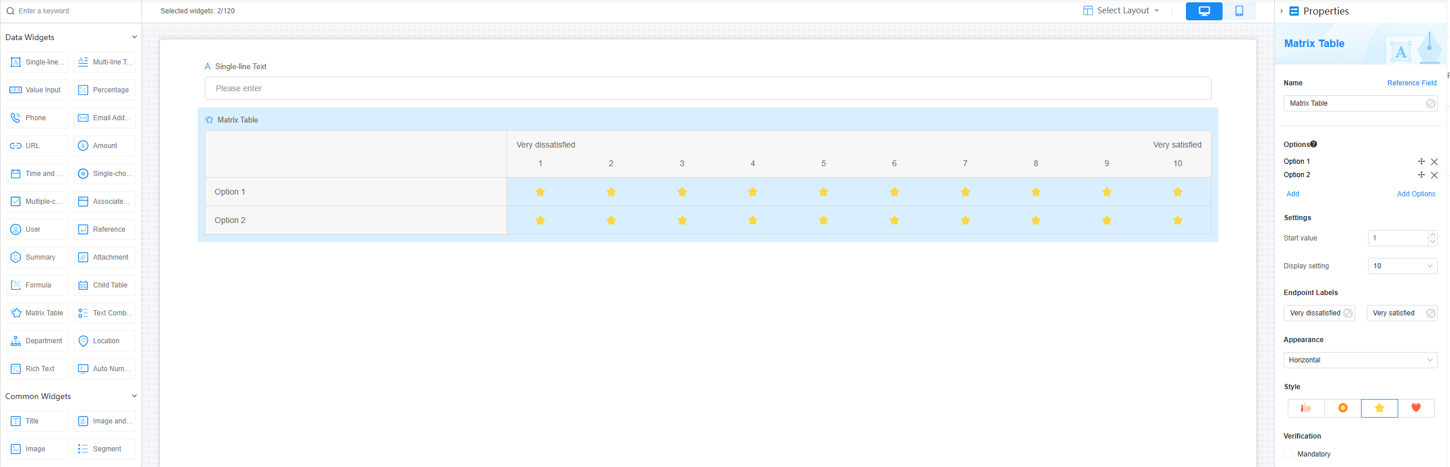Add the Single-line text widget
1450x467 pixels.
click(37, 62)
